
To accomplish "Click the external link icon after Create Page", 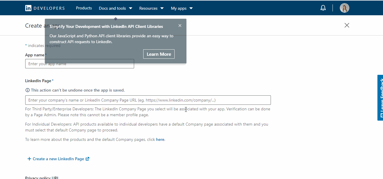I will coord(87,159).
